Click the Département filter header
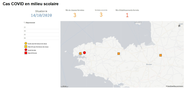 [x=30, y=23]
